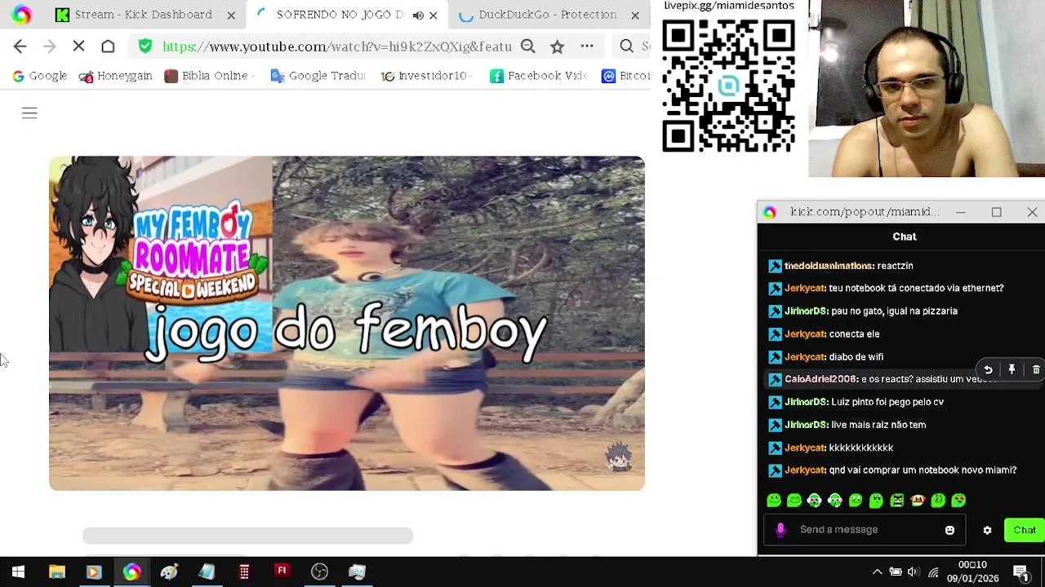The width and height of the screenshot is (1045, 587).
Task: Close the YouTube tab
Action: coord(434,15)
